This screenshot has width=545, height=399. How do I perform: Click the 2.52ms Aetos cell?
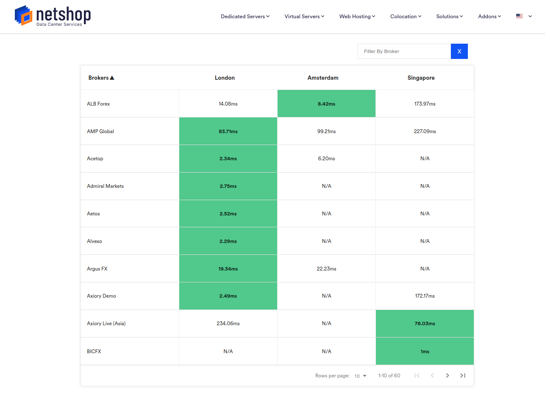point(228,214)
